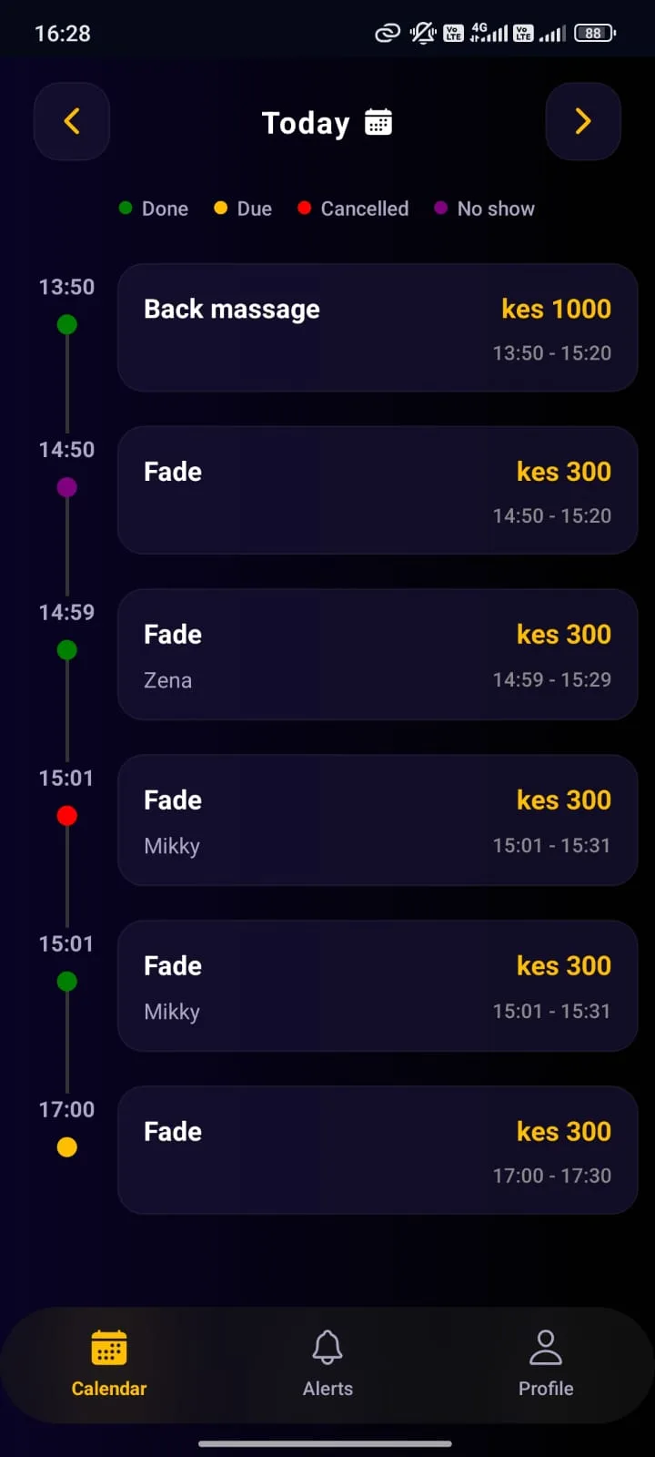Go to next day with right chevron
This screenshot has width=655, height=1457.
[583, 121]
